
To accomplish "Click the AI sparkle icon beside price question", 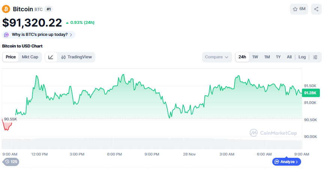I will (7, 35).
